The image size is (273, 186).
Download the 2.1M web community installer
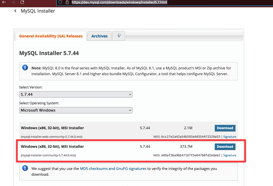tap(225, 128)
